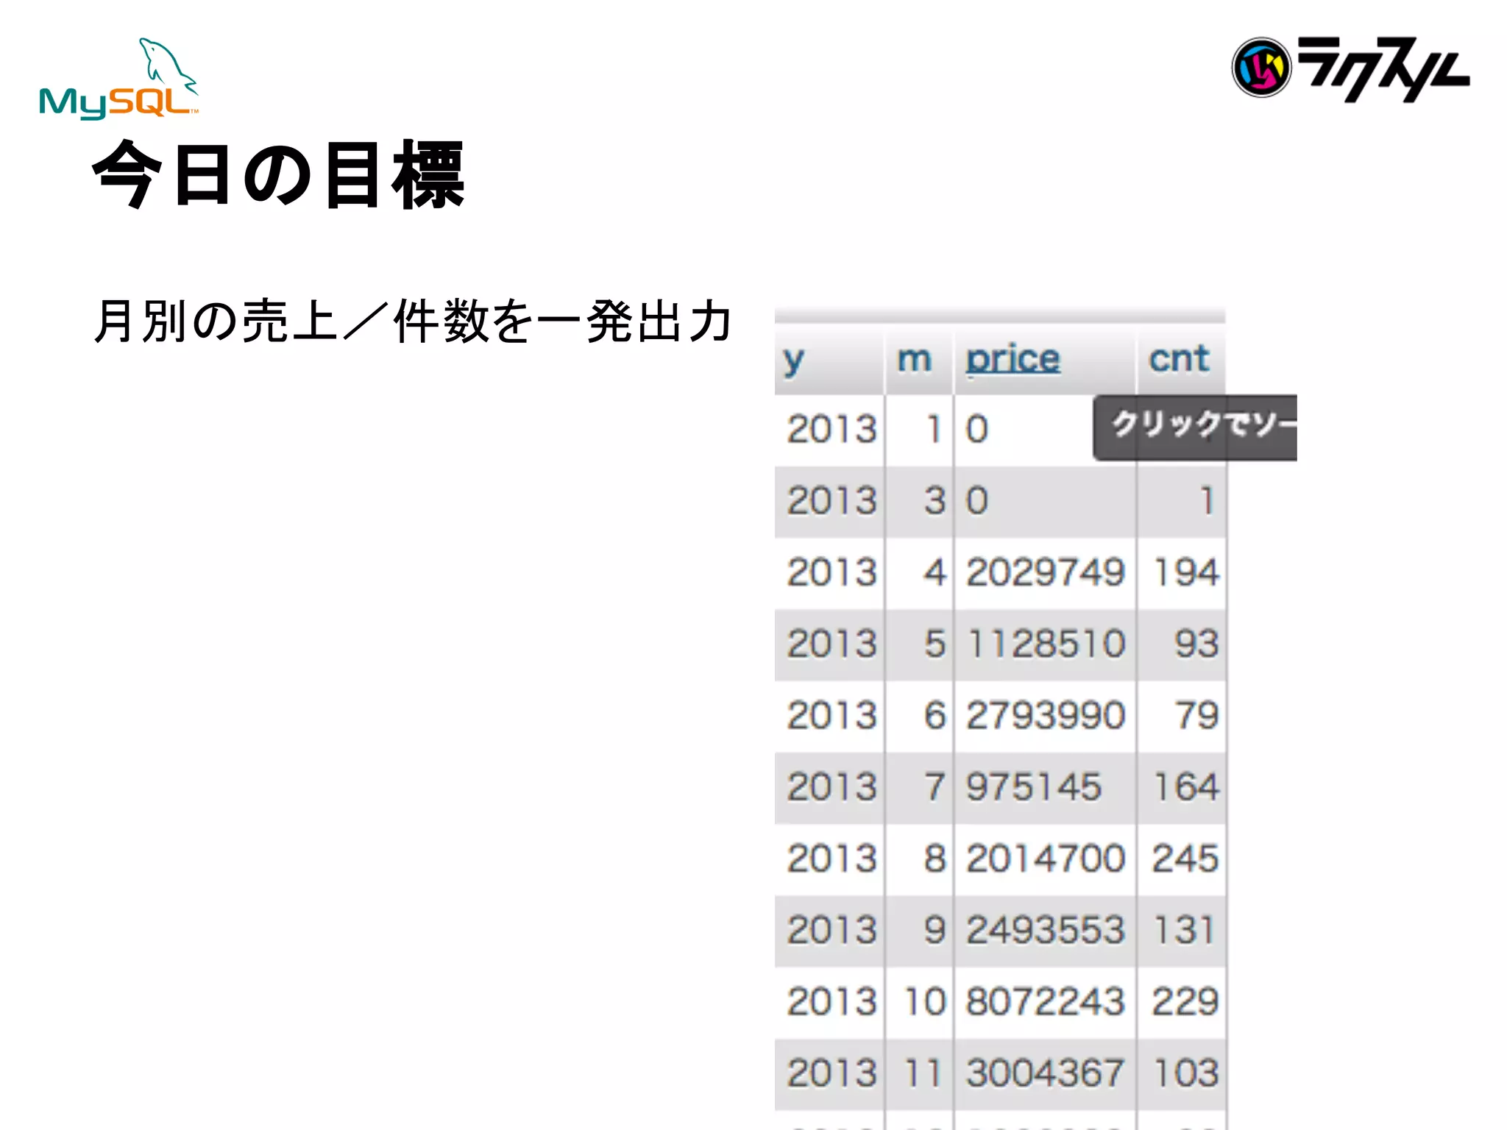Select the month cell 10

click(919, 1001)
